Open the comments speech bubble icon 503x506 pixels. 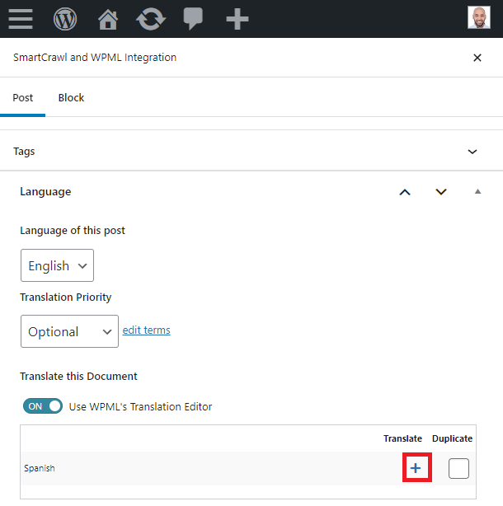click(193, 19)
